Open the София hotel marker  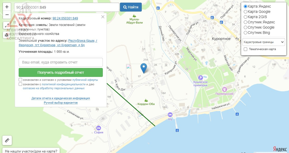(99, 128)
